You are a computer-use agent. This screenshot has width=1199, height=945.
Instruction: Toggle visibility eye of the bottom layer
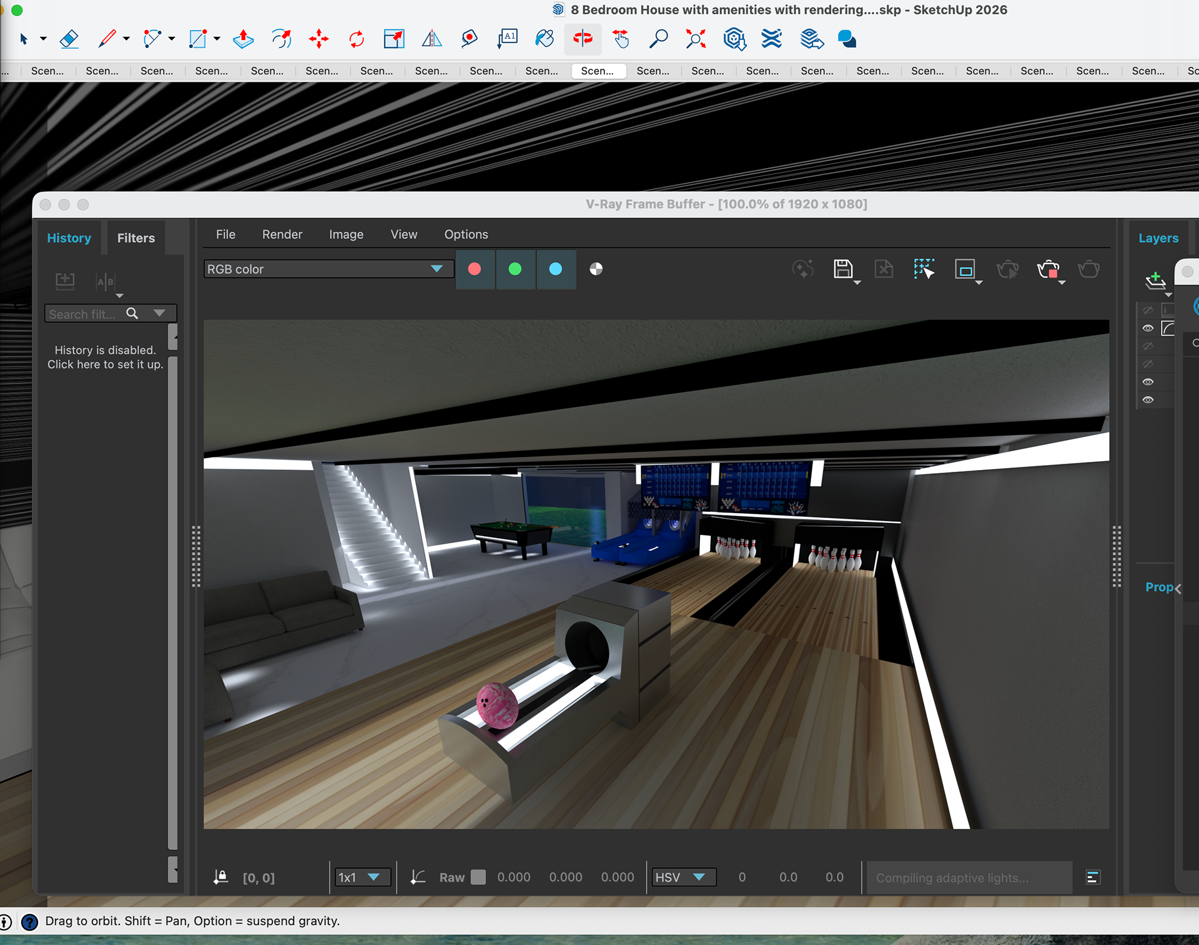(x=1148, y=400)
